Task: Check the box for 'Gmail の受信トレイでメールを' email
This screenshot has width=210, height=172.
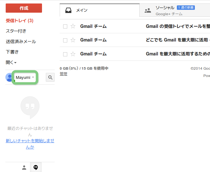Action: point(65,26)
